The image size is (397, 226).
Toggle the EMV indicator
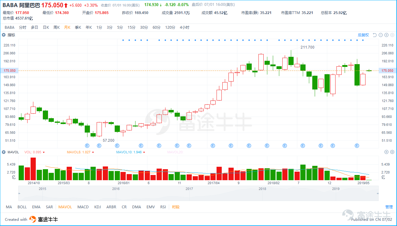tap(150, 207)
